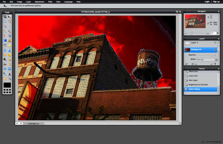The height and width of the screenshot is (144, 223).
Task: Select the Marquee selection tool
Action: (5, 21)
